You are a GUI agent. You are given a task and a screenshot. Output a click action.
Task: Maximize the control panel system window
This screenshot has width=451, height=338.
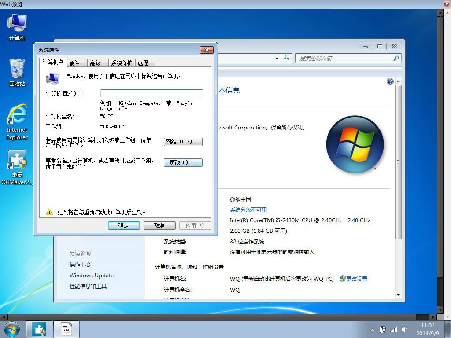tap(380, 47)
